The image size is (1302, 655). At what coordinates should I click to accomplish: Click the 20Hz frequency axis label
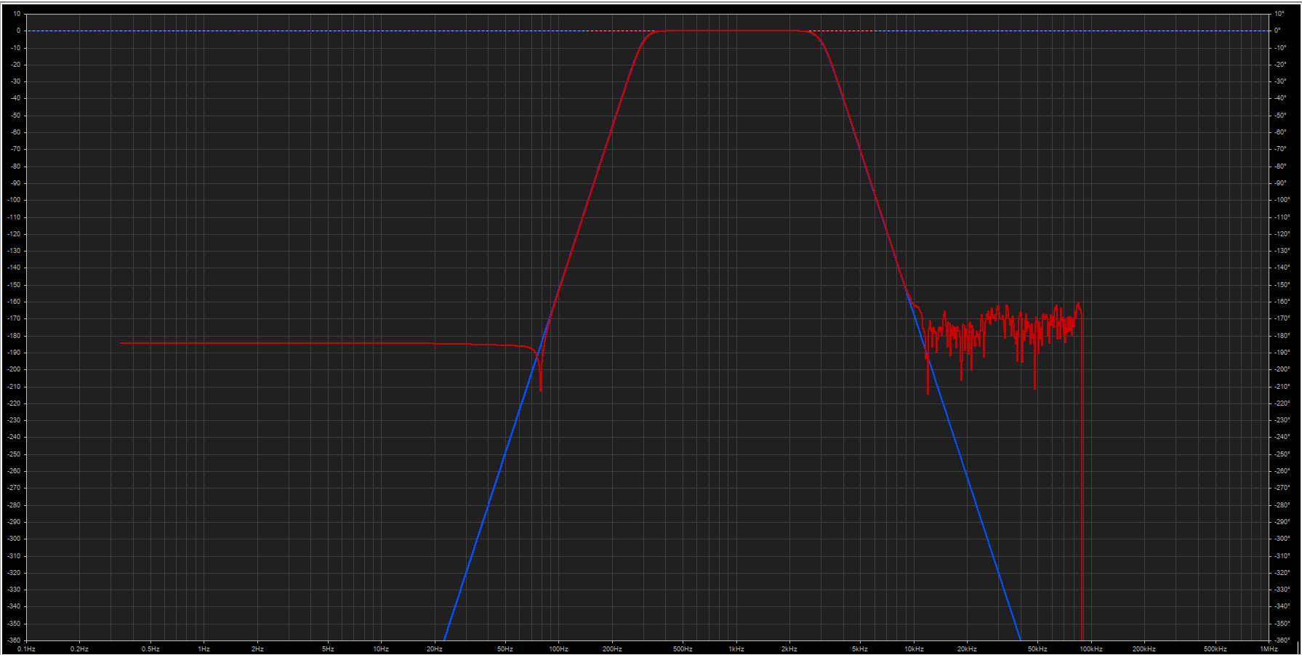[435, 649]
